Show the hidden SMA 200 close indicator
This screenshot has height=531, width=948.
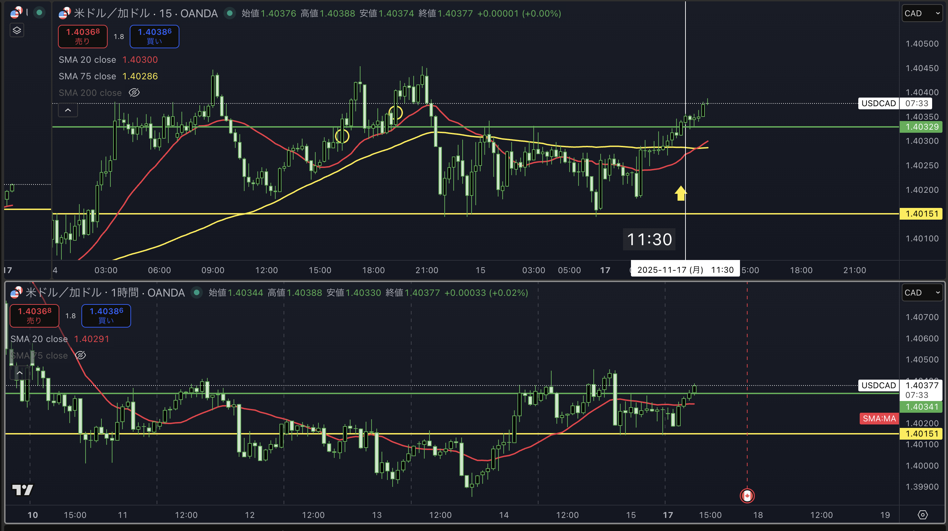[x=134, y=93]
